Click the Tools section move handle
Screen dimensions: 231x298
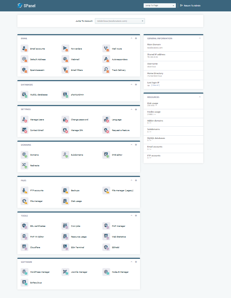136,215
